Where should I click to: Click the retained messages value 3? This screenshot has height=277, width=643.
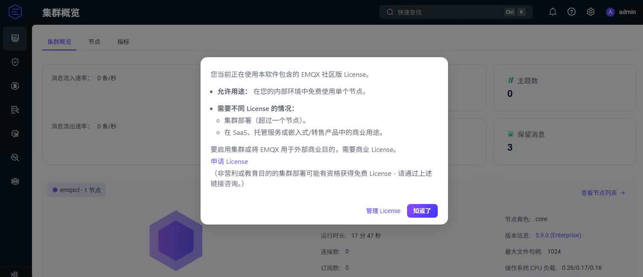pos(510,148)
